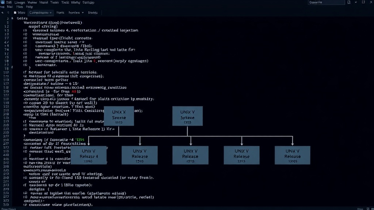374x210 pixels.
Task: Open the 'Linege' menu in the menu bar
Action: 20,3
